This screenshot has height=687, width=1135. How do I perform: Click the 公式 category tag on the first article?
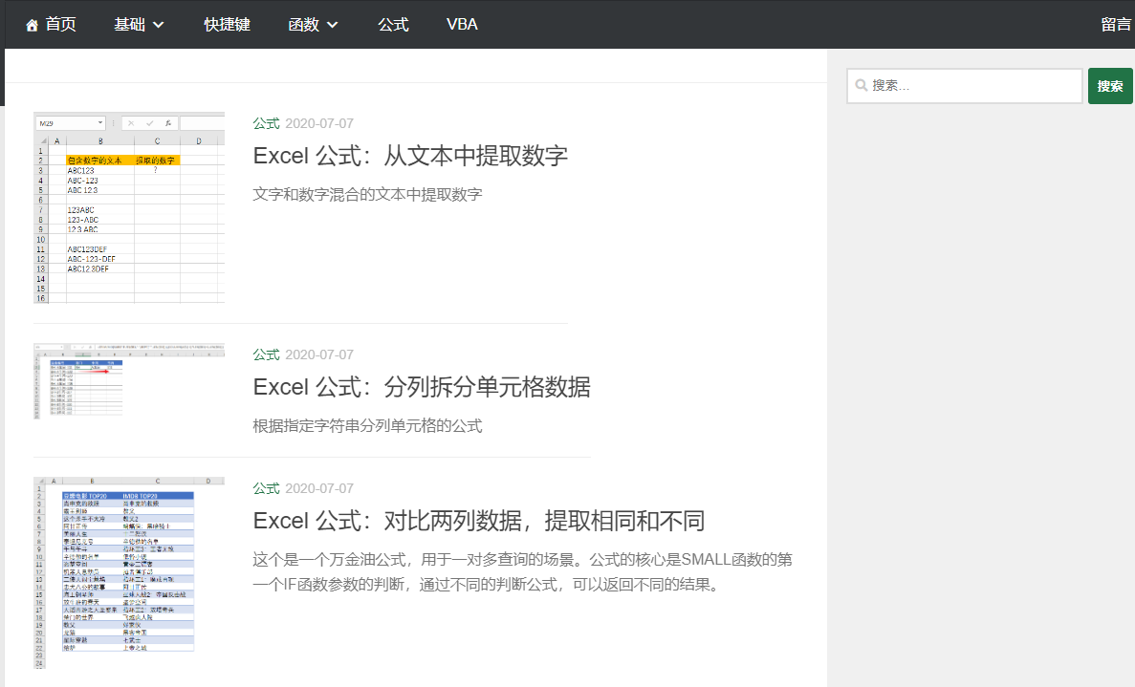(265, 123)
